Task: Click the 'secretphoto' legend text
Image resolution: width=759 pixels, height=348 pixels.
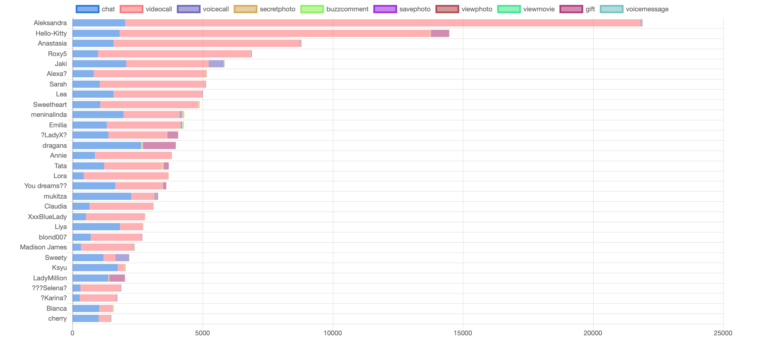Action: coord(278,9)
